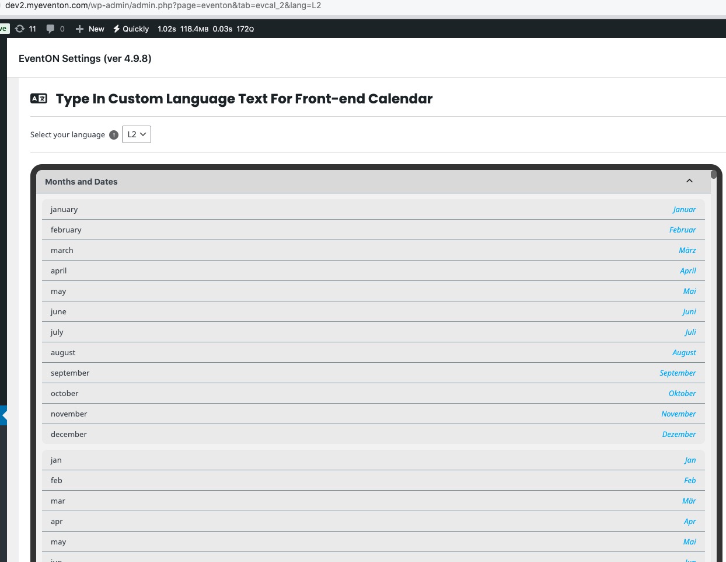Edit the April translation value
Image resolution: width=726 pixels, height=562 pixels.
click(687, 270)
